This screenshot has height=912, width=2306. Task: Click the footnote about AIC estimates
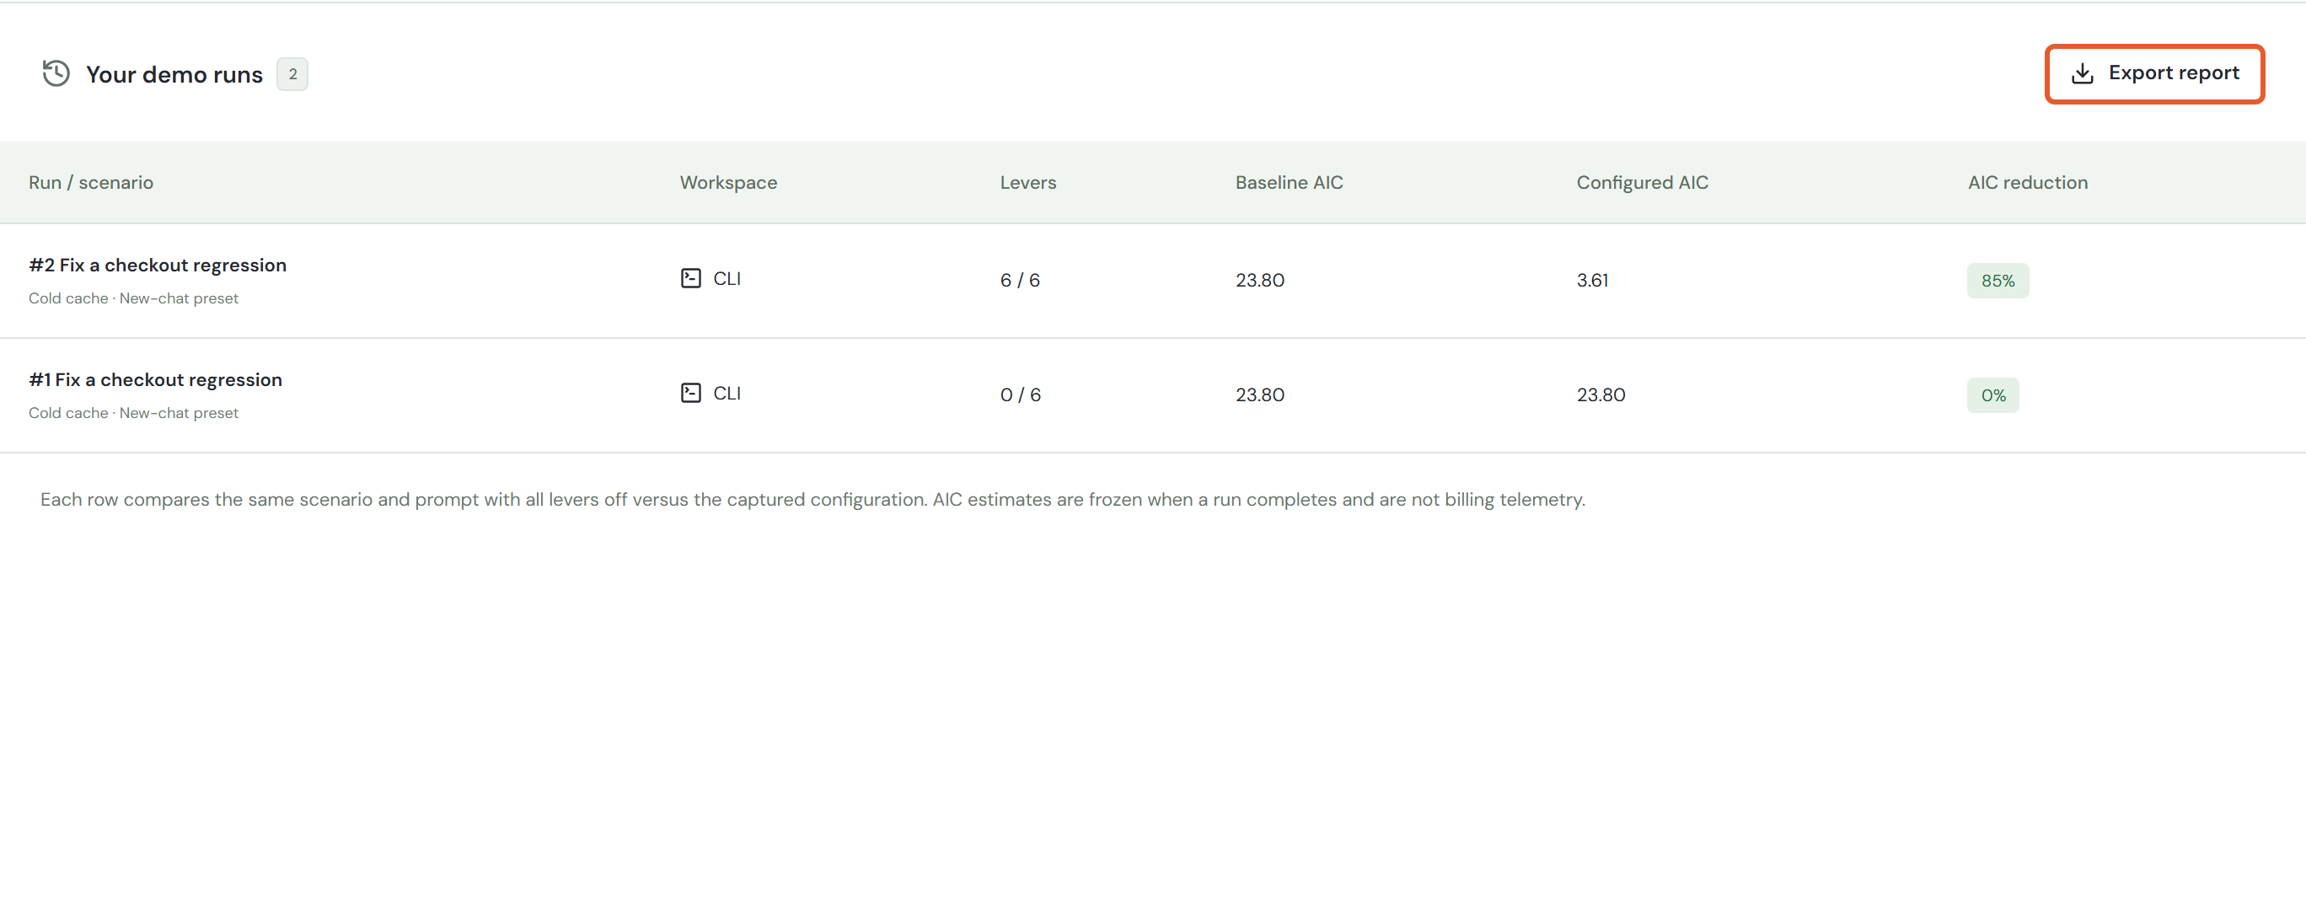812,499
